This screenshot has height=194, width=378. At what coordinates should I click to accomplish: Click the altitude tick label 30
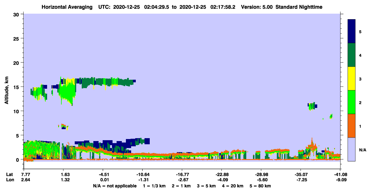(x=17, y=14)
